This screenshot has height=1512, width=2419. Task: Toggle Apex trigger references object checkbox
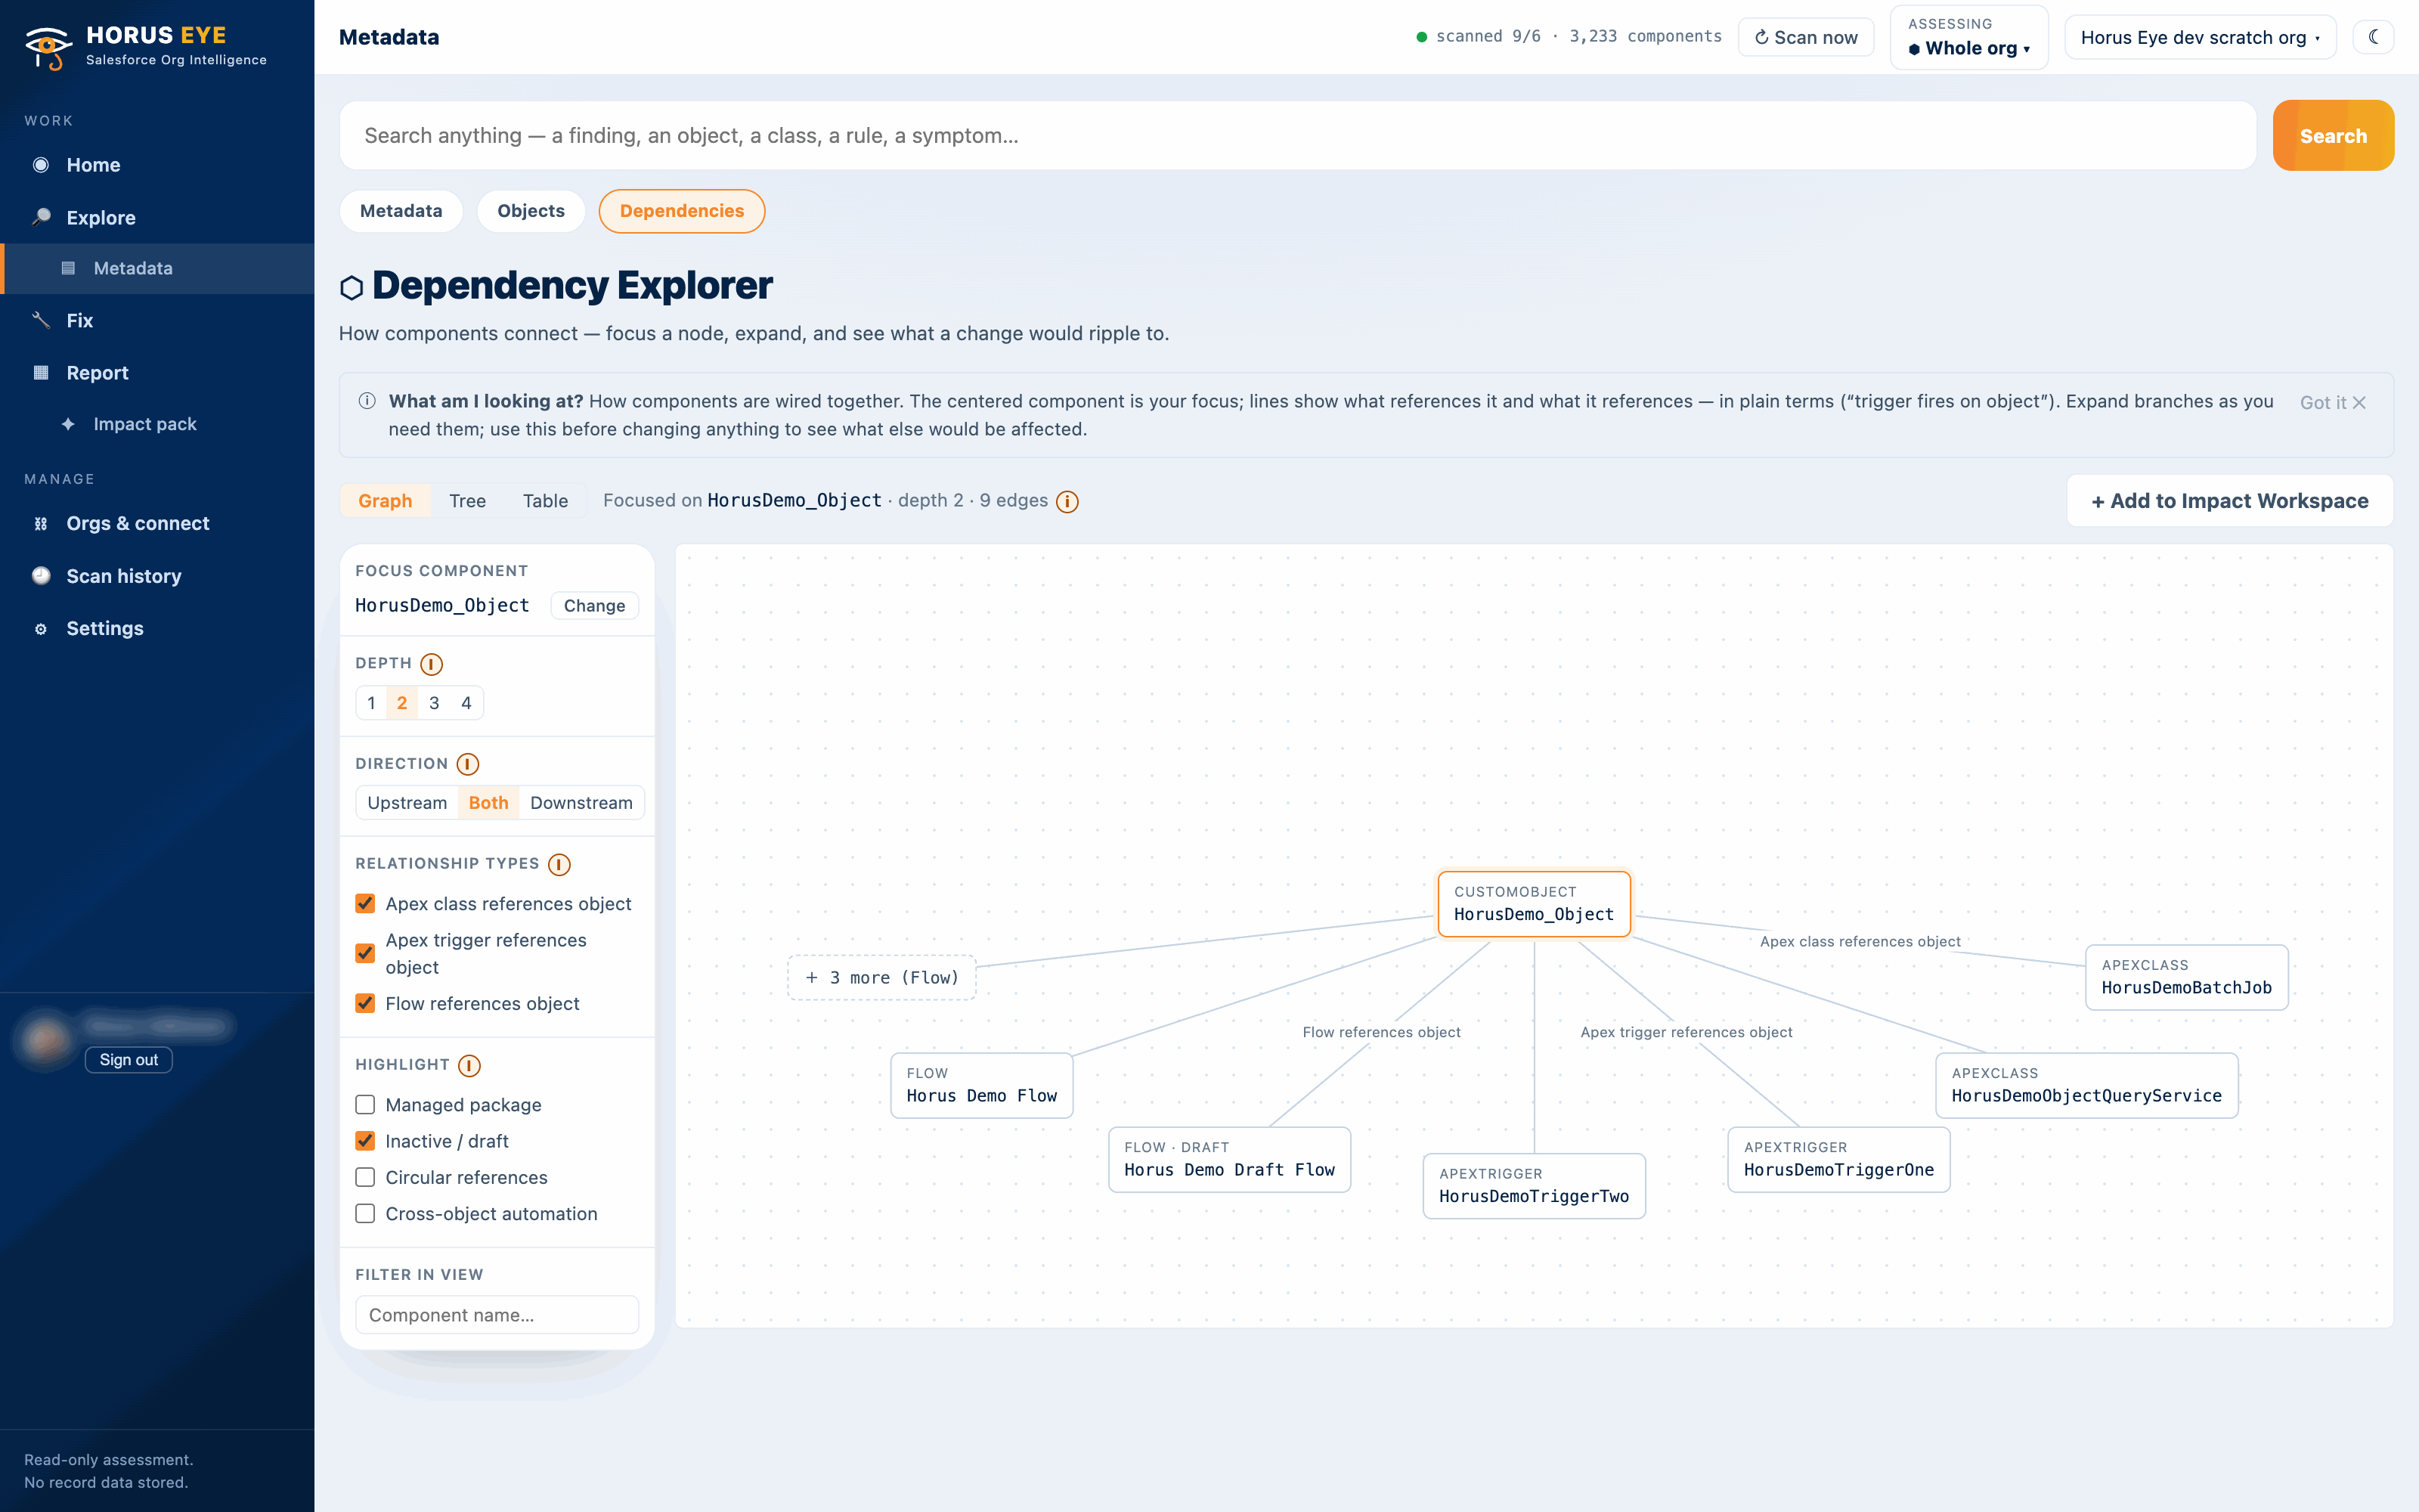(366, 953)
